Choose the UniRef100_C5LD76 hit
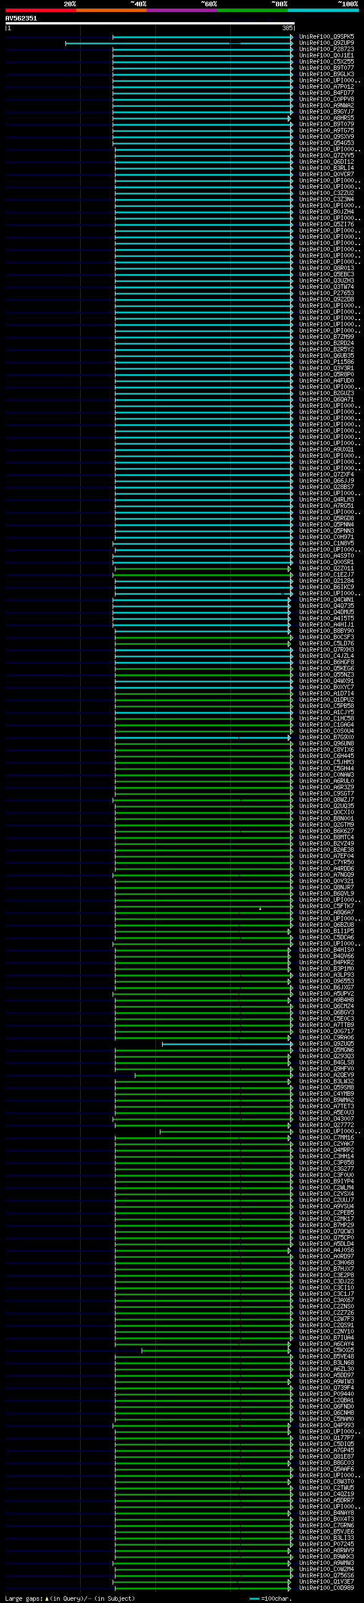The width and height of the screenshot is (364, 1603). point(326,644)
